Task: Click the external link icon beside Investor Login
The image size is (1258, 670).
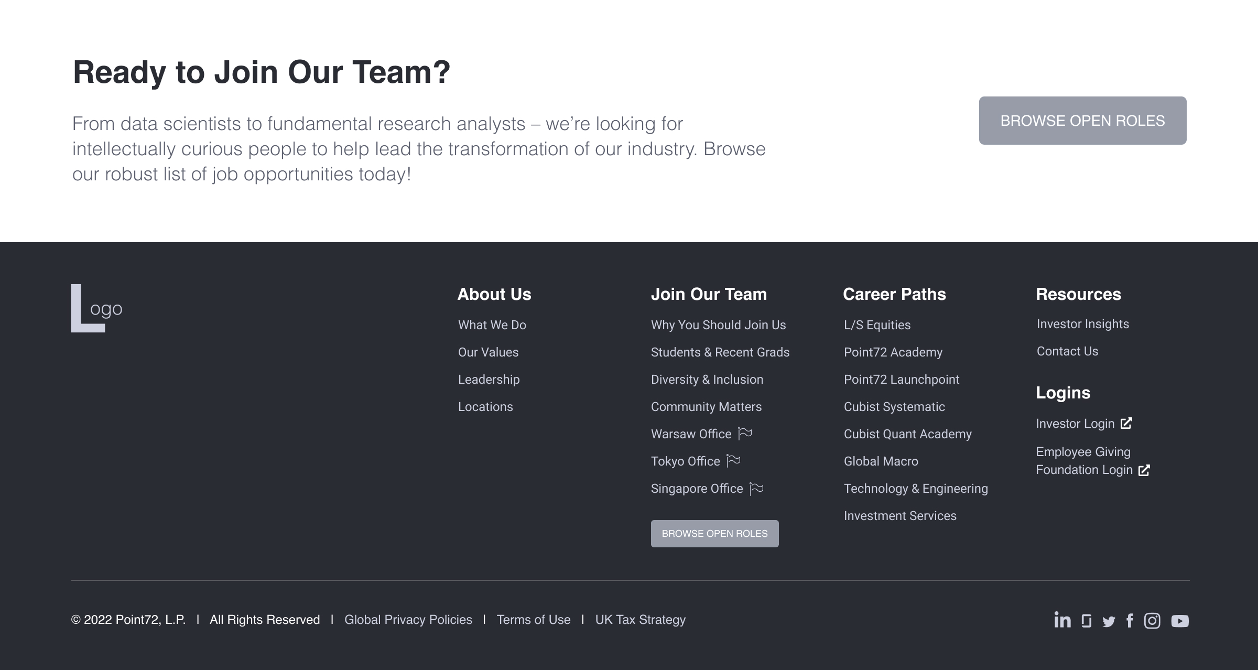Action: pyautogui.click(x=1126, y=423)
